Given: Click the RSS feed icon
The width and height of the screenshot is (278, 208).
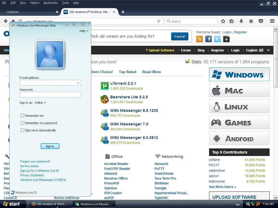Looking at the screenshot, I should tap(200, 39).
